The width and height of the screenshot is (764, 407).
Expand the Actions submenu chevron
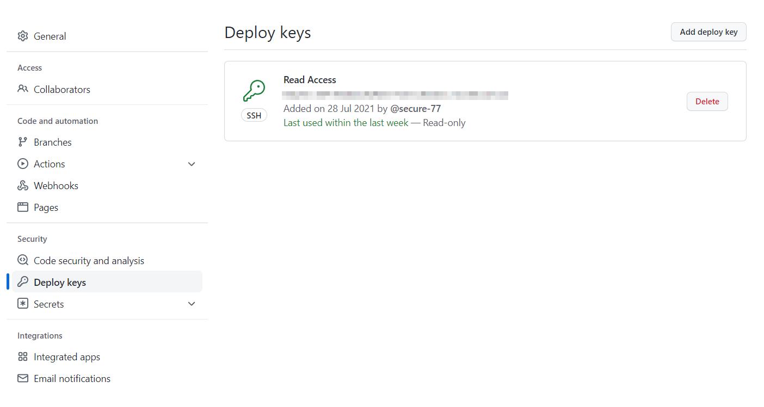(192, 164)
